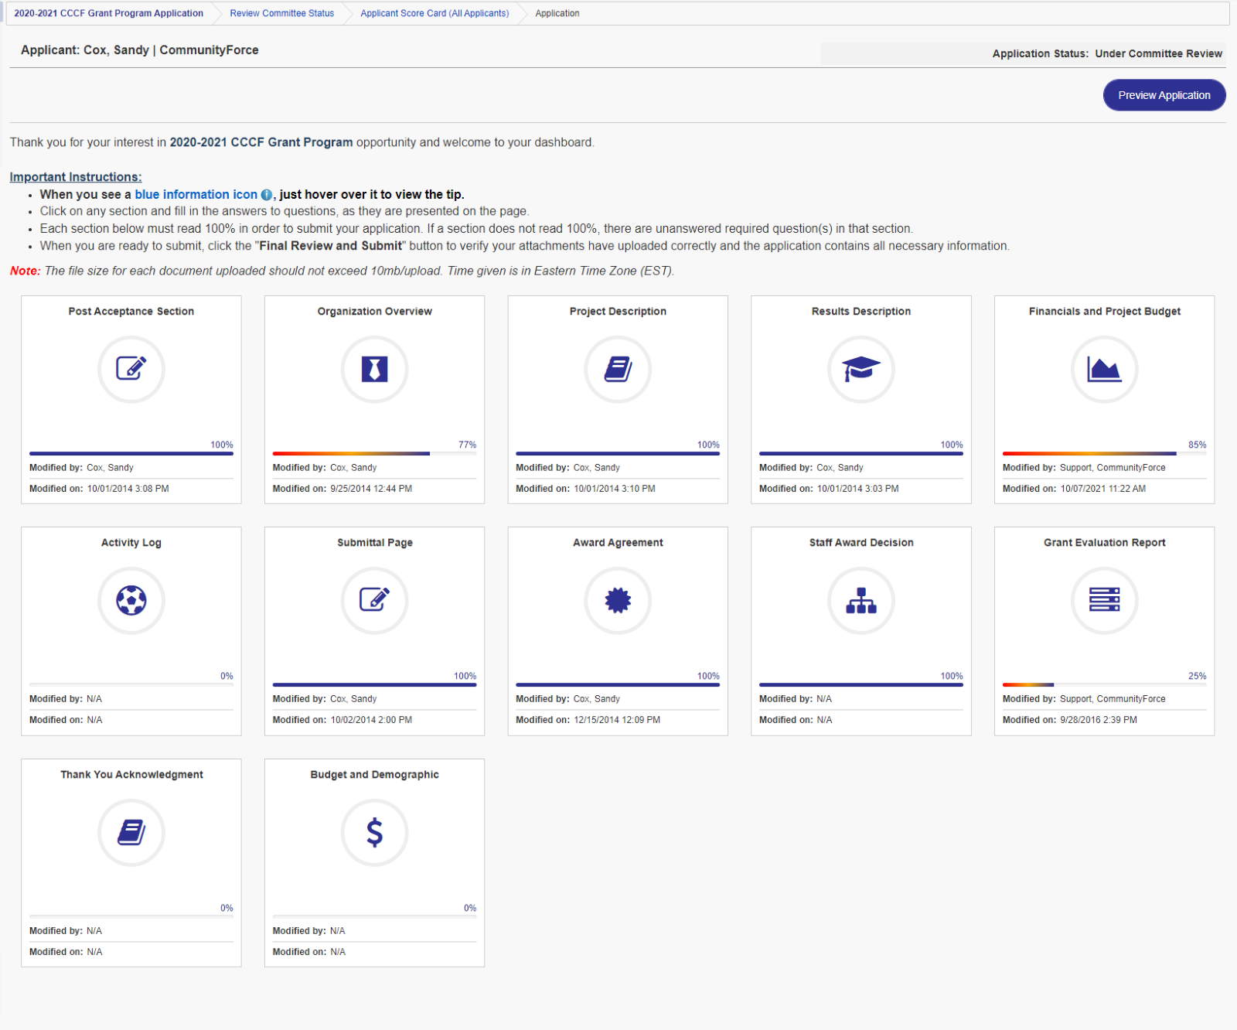Image resolution: width=1237 pixels, height=1030 pixels.
Task: Click the Preview Application button
Action: coord(1164,95)
